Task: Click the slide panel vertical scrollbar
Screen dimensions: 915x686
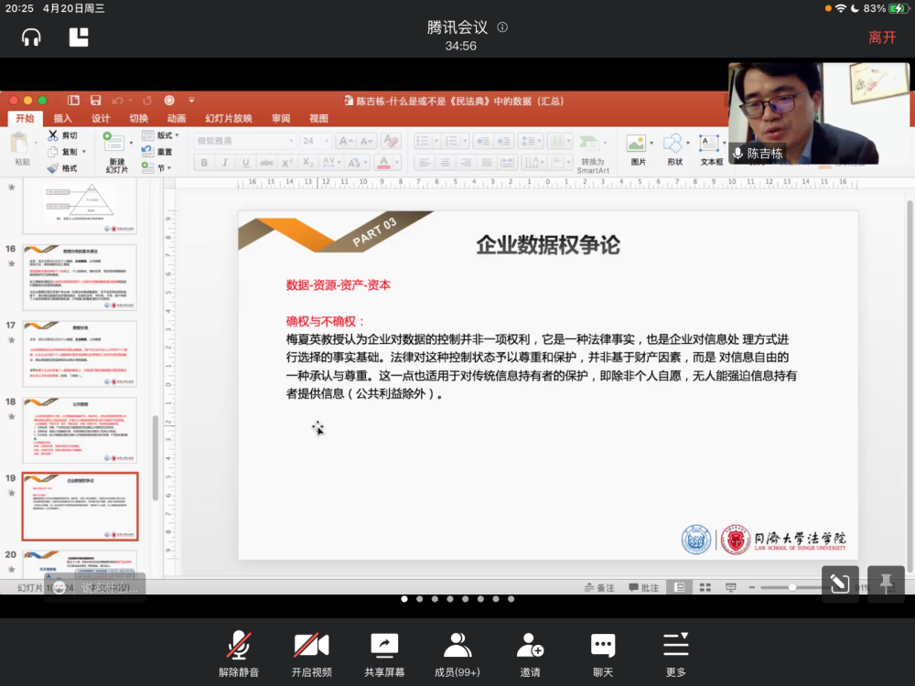Action: (x=156, y=458)
